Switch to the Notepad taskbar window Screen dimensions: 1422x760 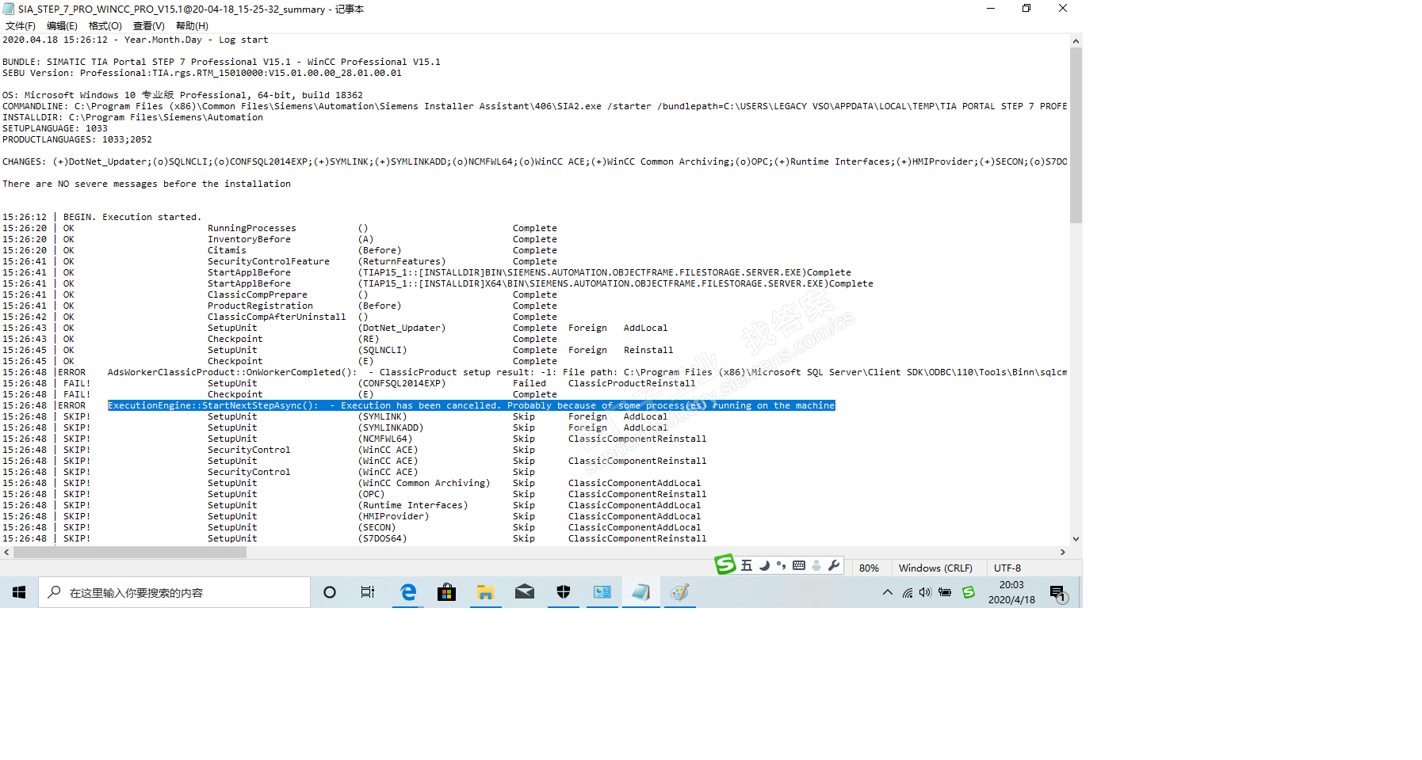(641, 592)
